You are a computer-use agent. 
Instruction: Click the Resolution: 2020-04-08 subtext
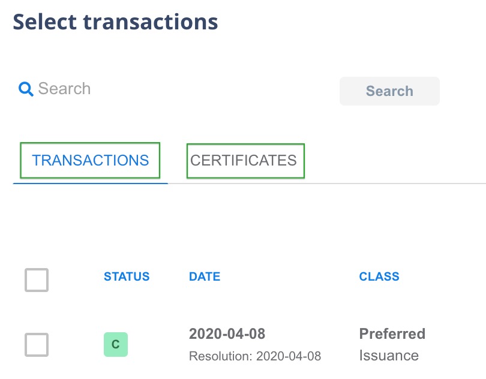point(255,356)
